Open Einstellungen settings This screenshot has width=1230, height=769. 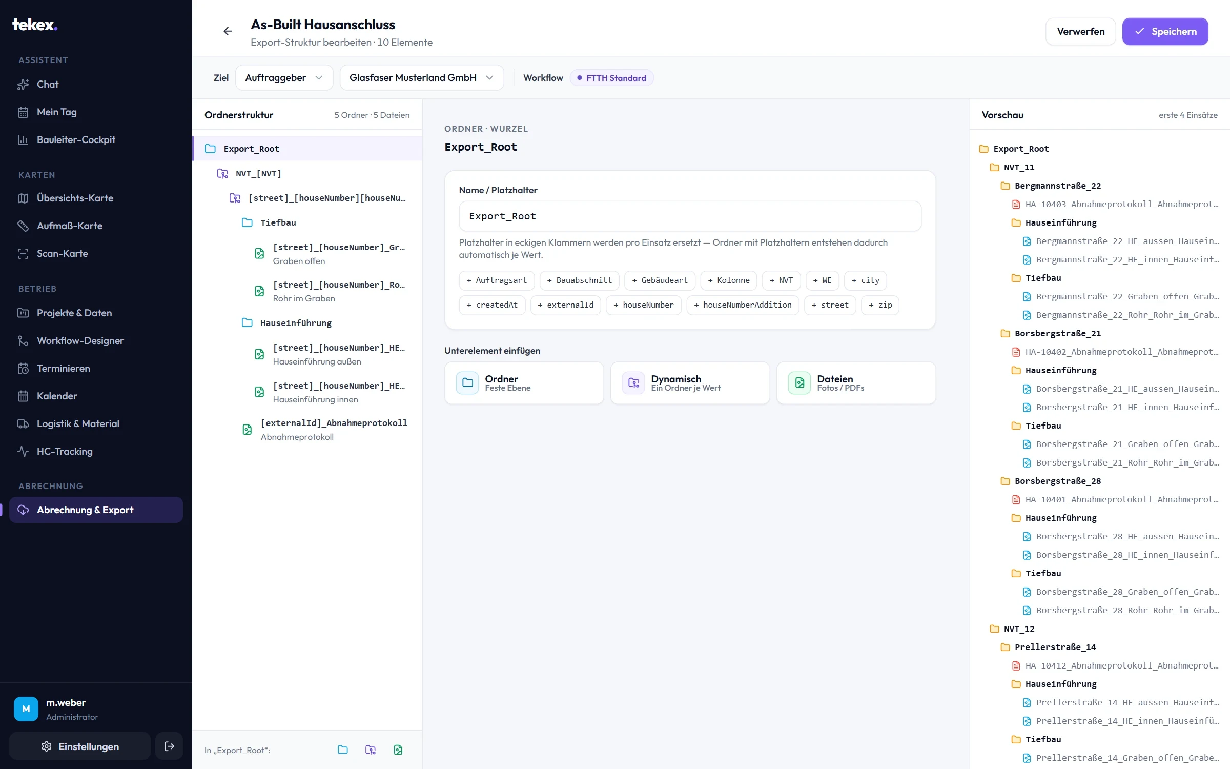pos(80,746)
